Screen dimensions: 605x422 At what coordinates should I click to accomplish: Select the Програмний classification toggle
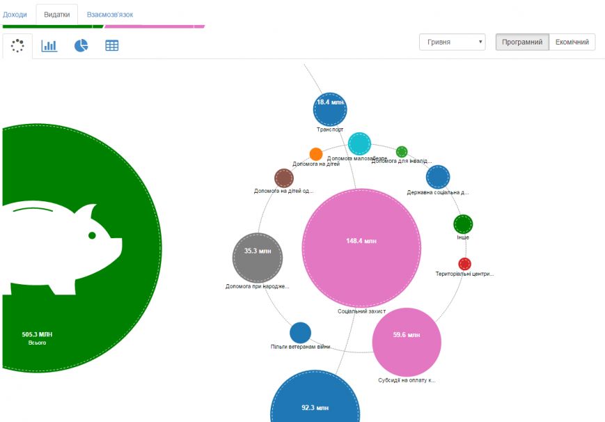point(522,42)
